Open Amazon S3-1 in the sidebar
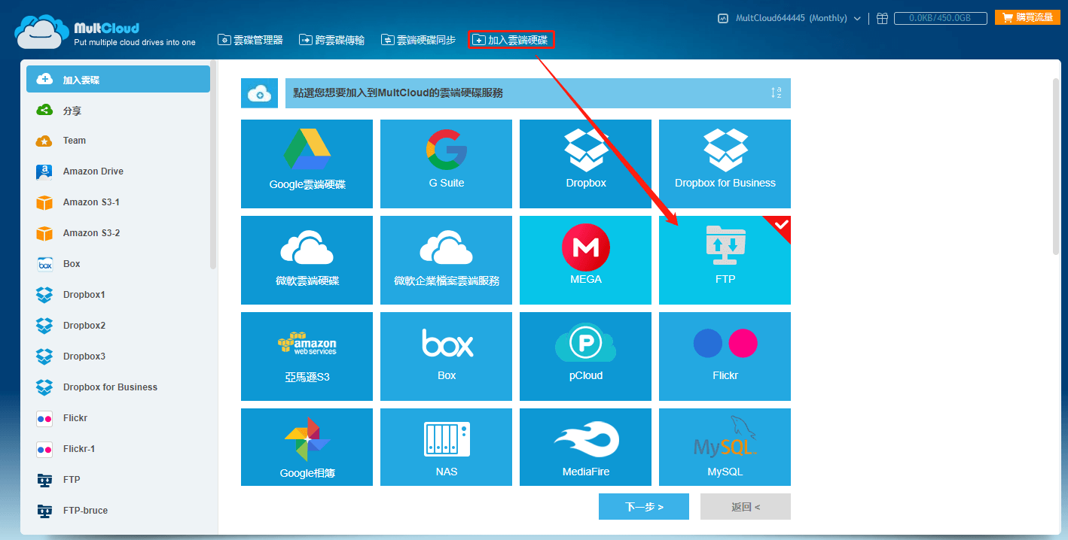Image resolution: width=1068 pixels, height=540 pixels. (118, 202)
